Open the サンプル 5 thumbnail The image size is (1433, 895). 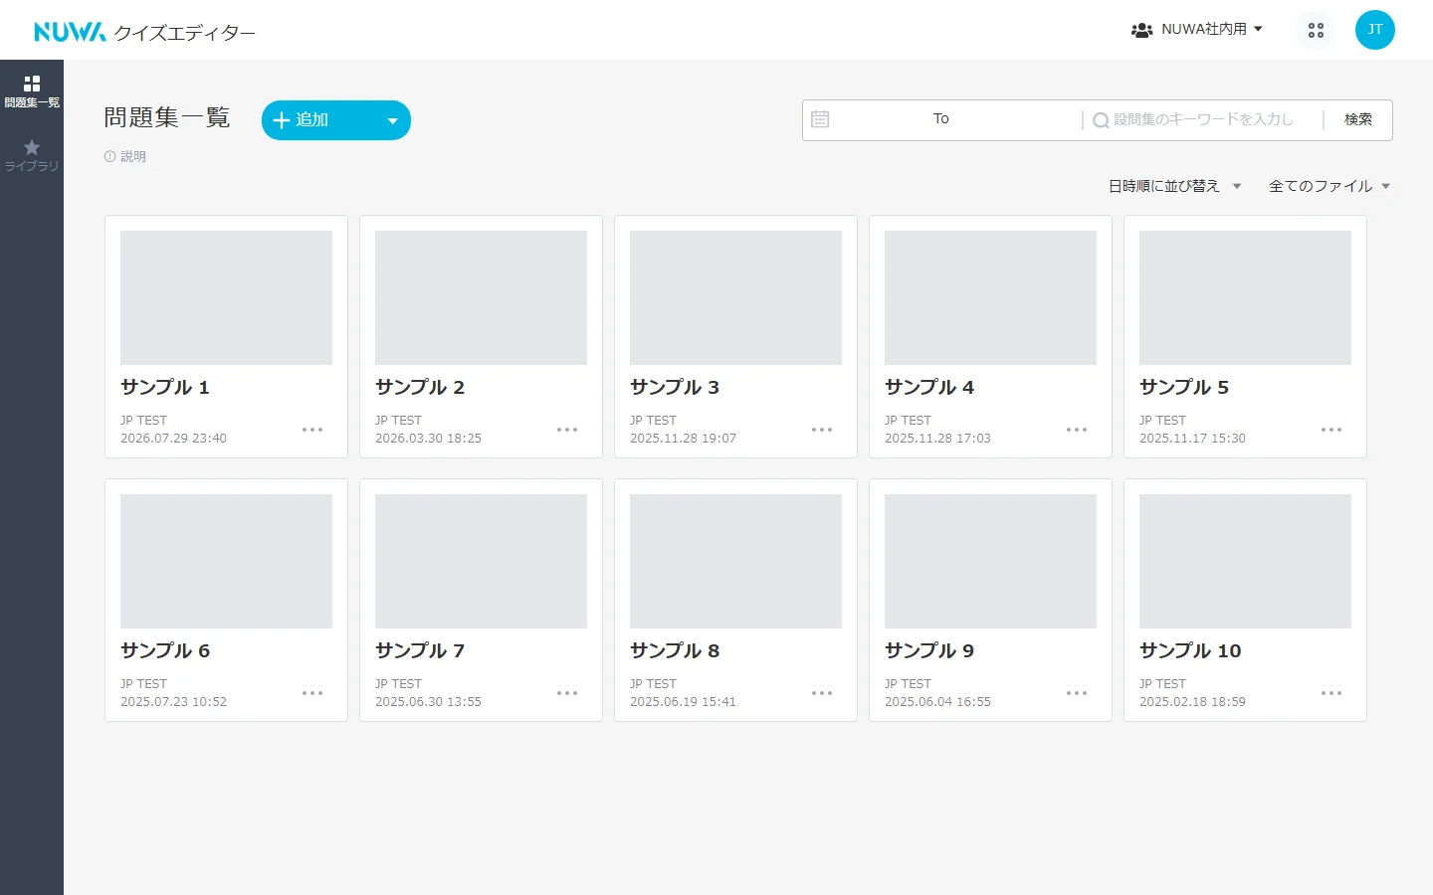pyautogui.click(x=1245, y=297)
